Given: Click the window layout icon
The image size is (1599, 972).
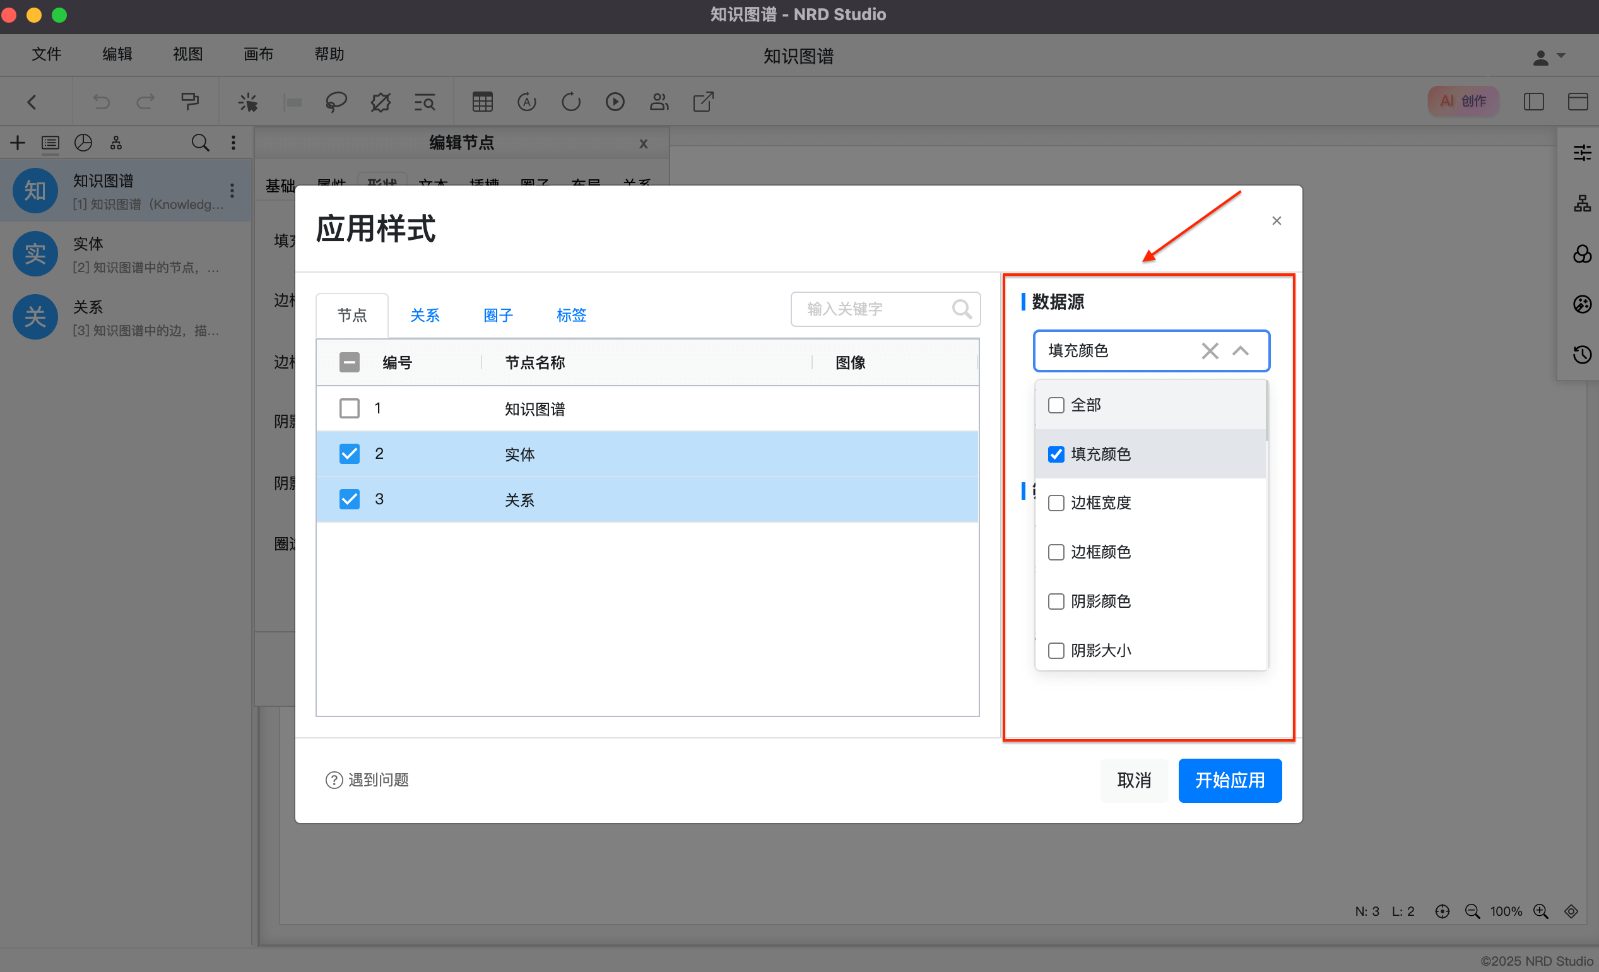Looking at the screenshot, I should point(1578,101).
